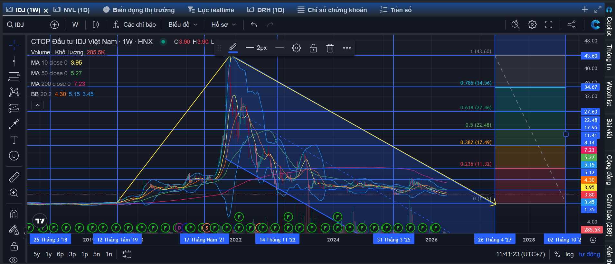Select the Text annotation tool
Image resolution: width=615 pixels, height=264 pixels.
point(14,140)
